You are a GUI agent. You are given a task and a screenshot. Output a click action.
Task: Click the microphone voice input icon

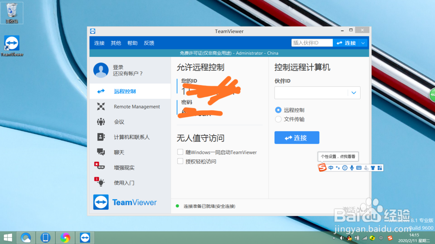click(x=351, y=168)
